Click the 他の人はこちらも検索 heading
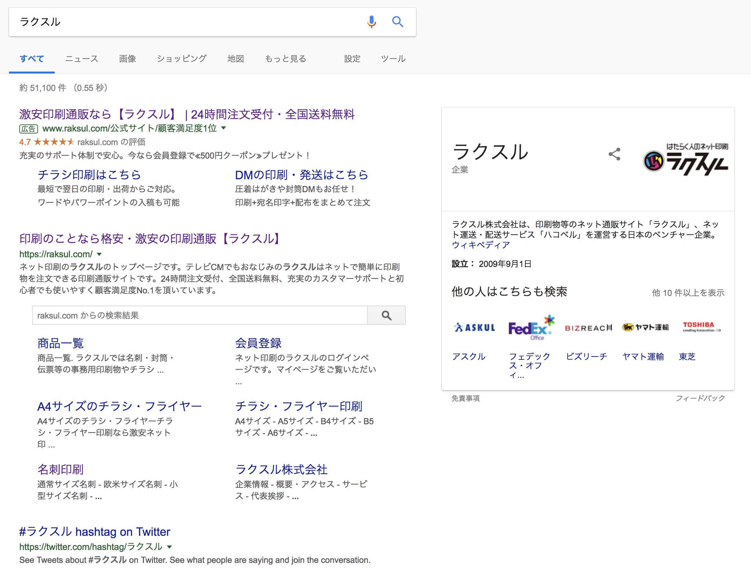Screen dimensions: 751x579 (509, 291)
